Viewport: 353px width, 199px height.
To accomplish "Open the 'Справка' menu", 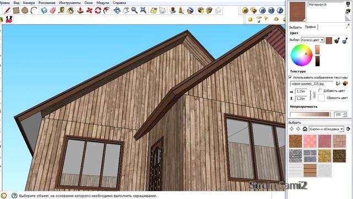I will (x=119, y=3).
